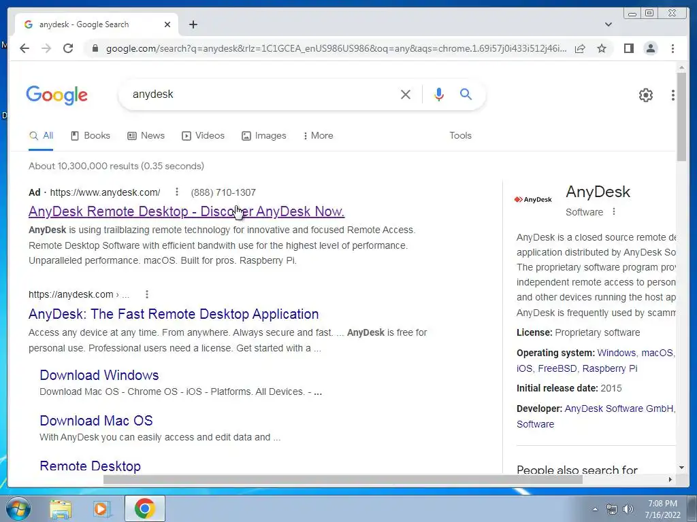View site info padlock icon

pos(95,48)
